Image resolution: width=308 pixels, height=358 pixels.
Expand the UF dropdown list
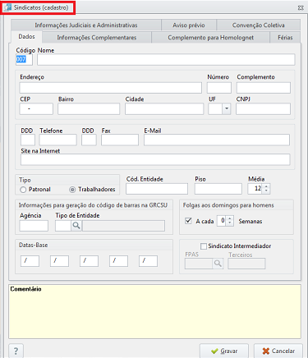[227, 108]
